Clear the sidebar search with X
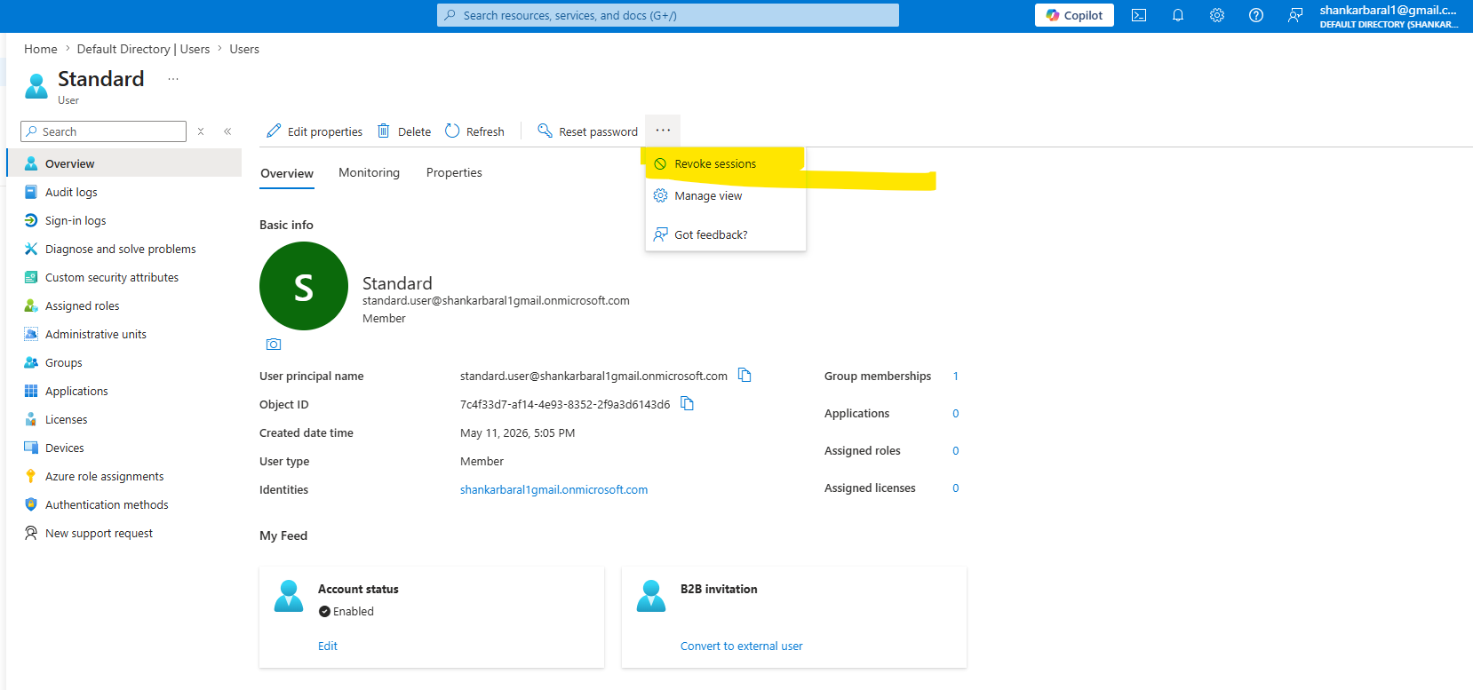Viewport: 1473px width, 690px height. (x=201, y=131)
